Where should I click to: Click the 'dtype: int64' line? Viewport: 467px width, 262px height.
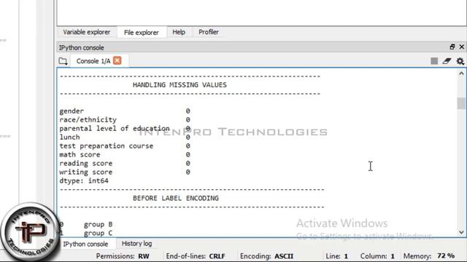[84, 180]
